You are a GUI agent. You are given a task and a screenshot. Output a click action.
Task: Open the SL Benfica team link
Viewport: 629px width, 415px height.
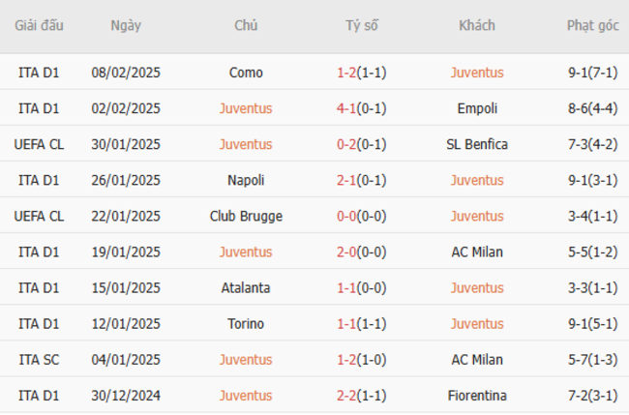pos(477,144)
